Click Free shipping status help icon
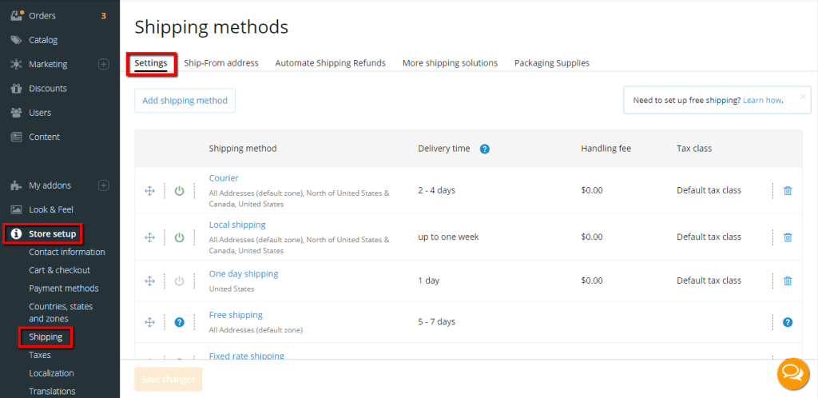The width and height of the screenshot is (818, 398). coord(180,322)
